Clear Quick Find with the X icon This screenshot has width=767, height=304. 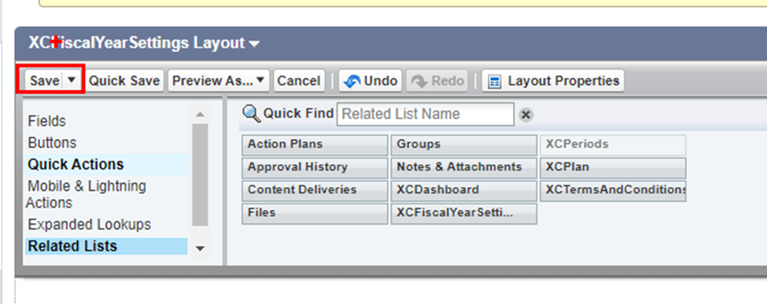(525, 115)
